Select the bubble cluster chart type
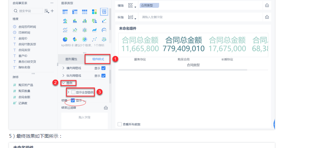Screen dimensions: 330x148 tap(104, 39)
